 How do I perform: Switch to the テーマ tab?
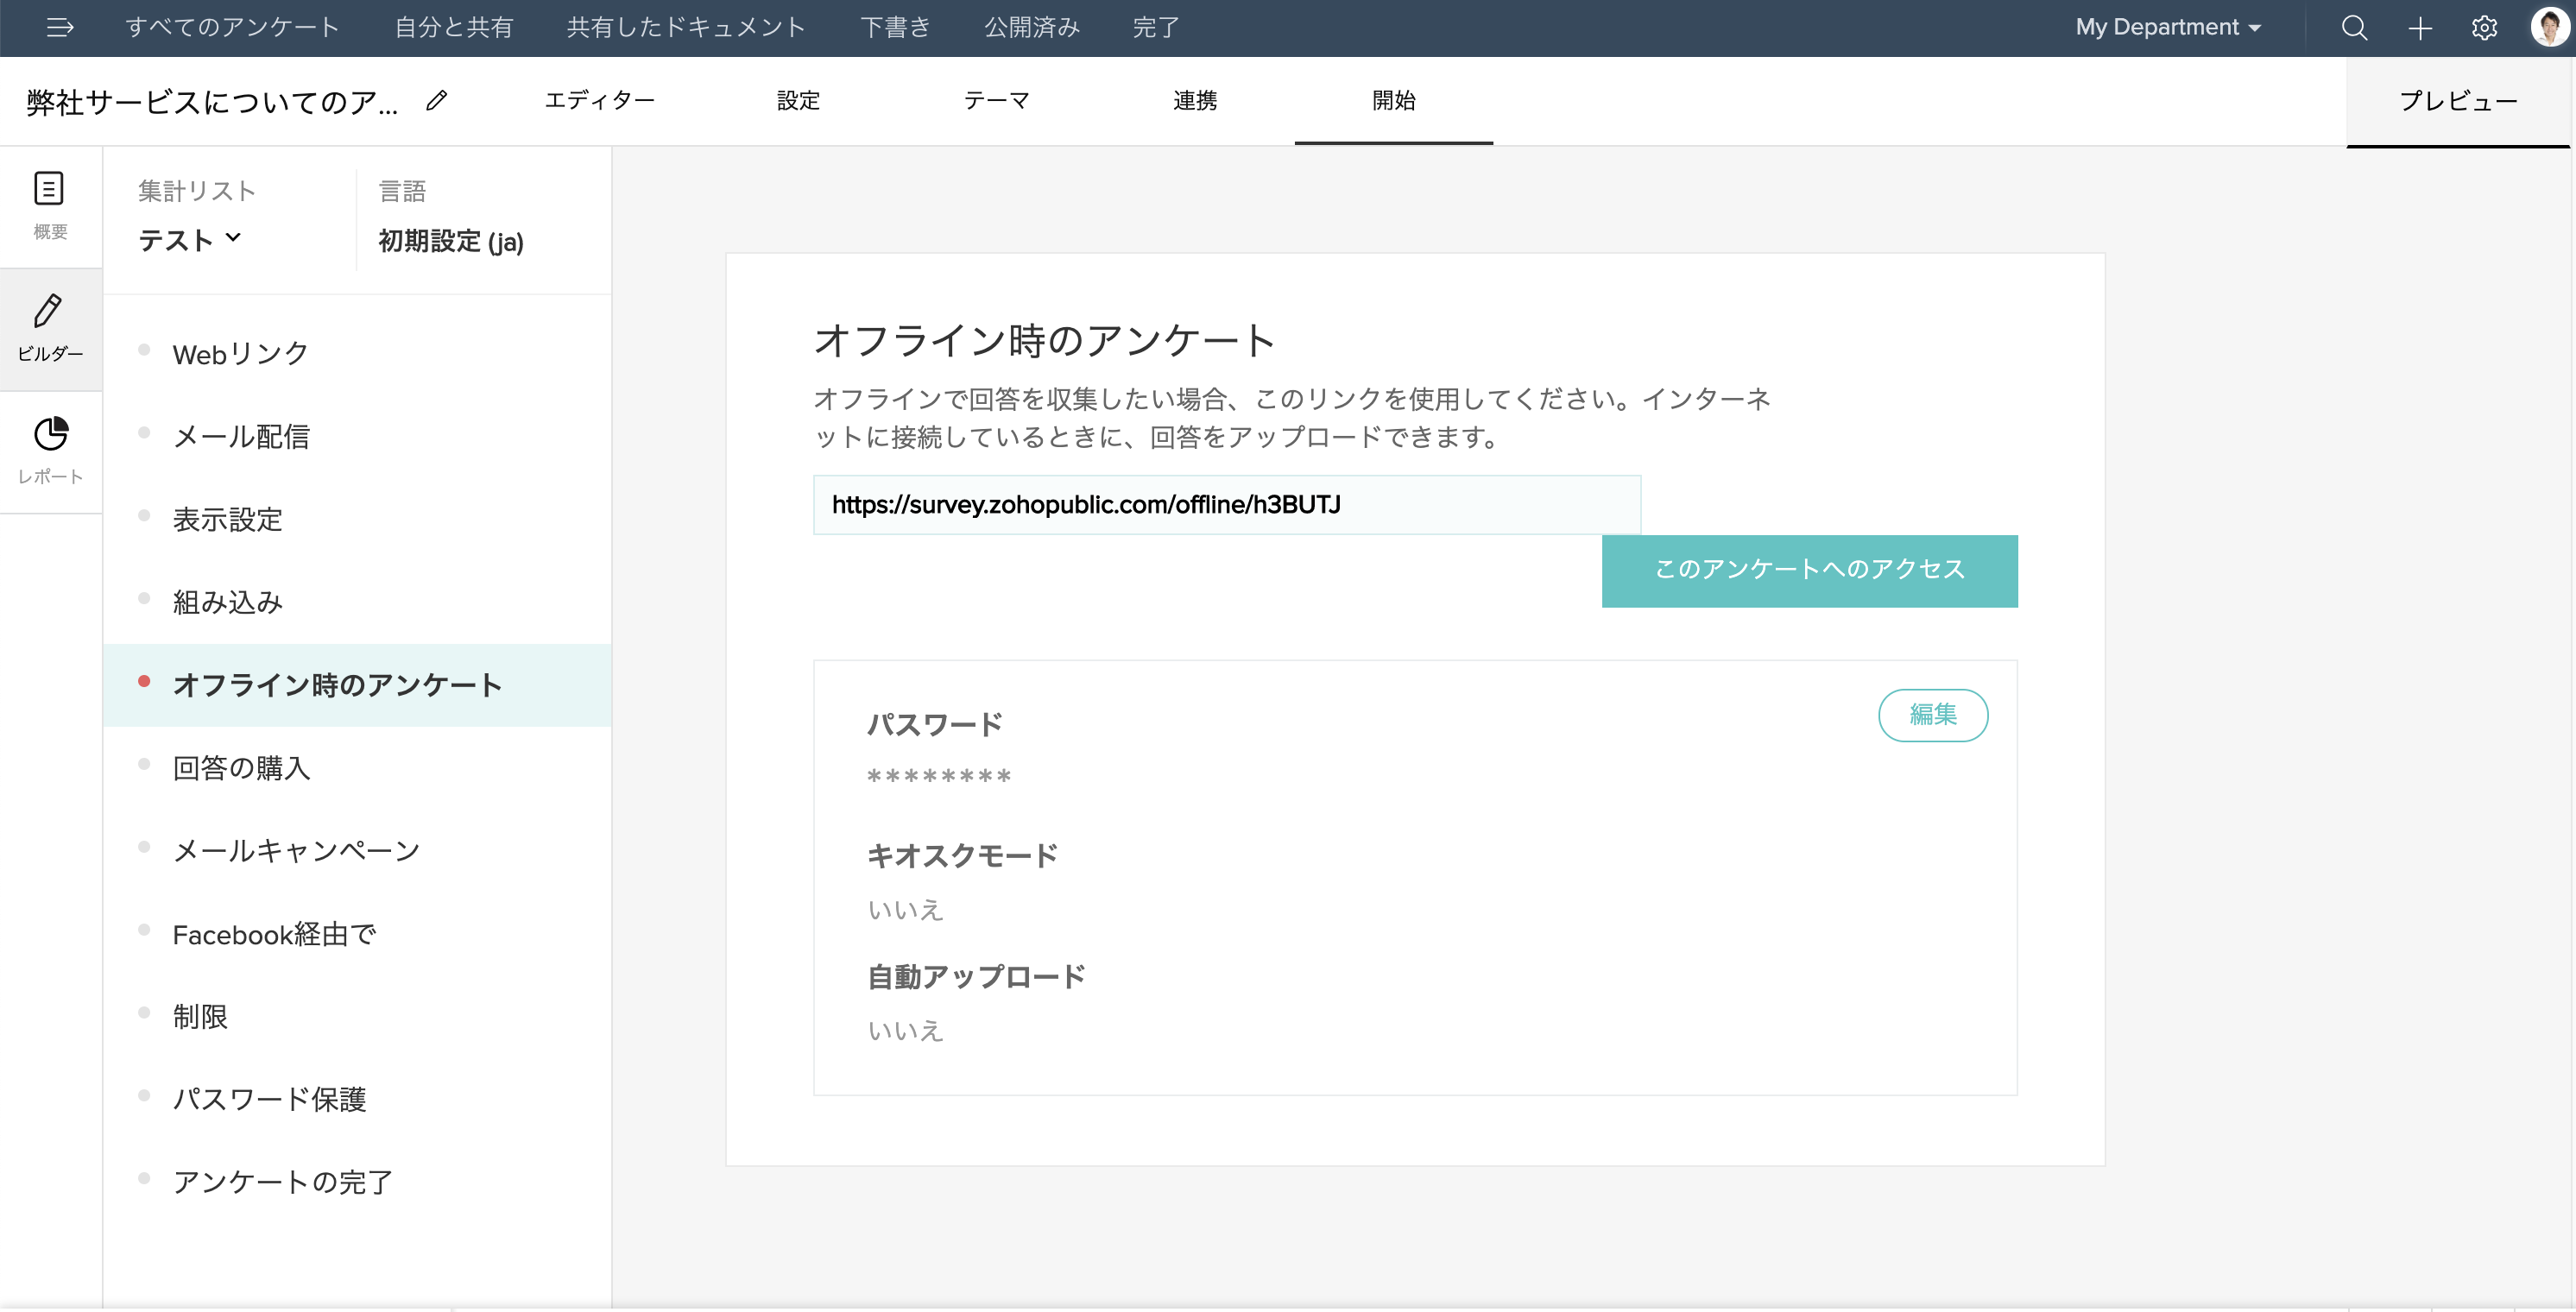click(996, 100)
